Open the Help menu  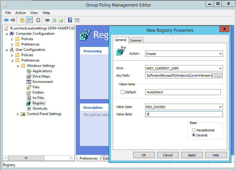46,13
